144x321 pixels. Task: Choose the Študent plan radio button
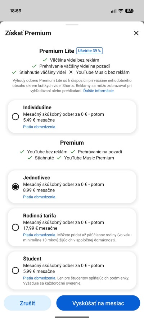point(15,271)
